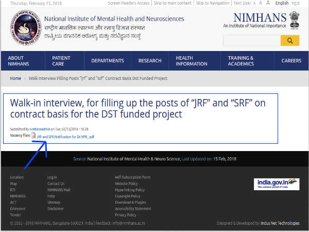Click the yellow search magnifier button
The image size is (309, 232).
click(289, 40)
